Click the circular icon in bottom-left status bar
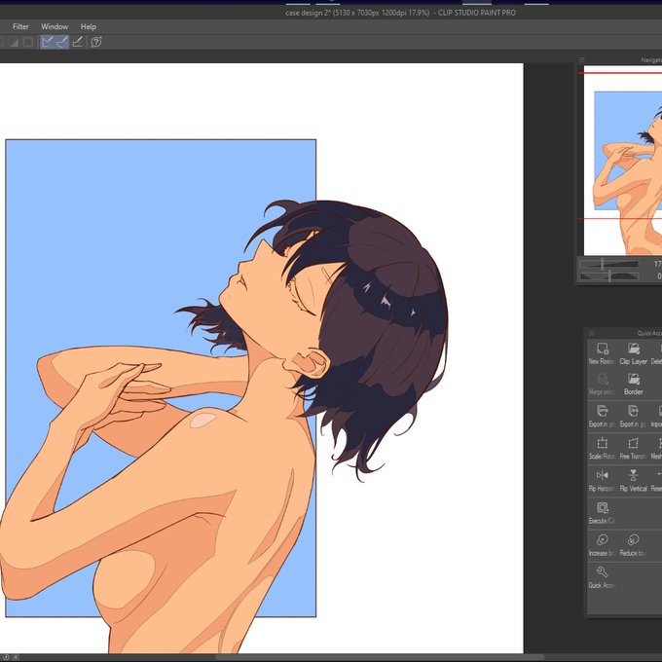Screen dimensions: 662x662 point(6,657)
